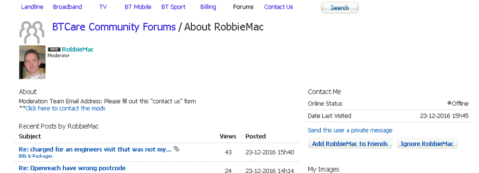Click the 43 views count
The image size is (479, 173).
click(x=228, y=152)
